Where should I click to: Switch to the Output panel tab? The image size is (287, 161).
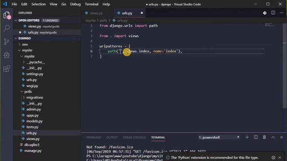tap(112, 137)
